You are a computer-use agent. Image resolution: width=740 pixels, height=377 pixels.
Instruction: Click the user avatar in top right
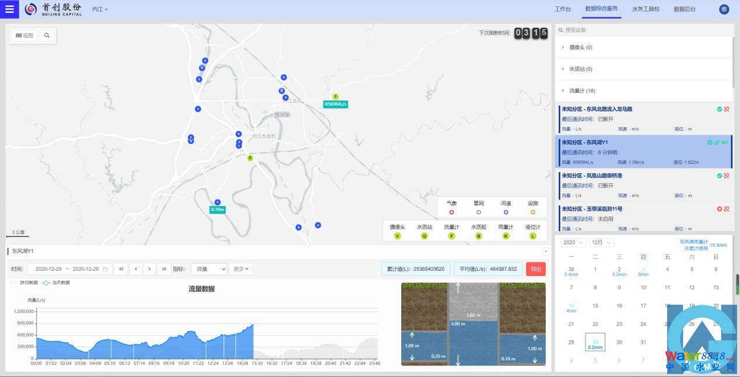coord(724,9)
